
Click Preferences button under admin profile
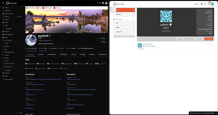pyautogui.click(x=190, y=39)
